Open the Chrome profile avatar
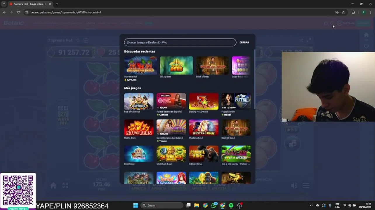 [x=364, y=12]
